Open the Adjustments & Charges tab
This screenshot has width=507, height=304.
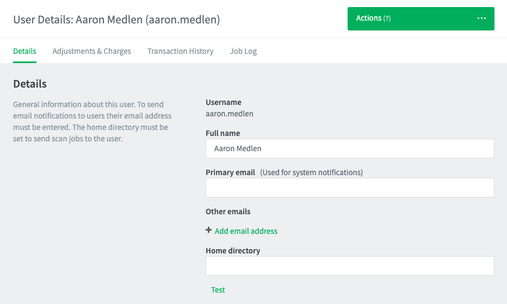pos(91,51)
